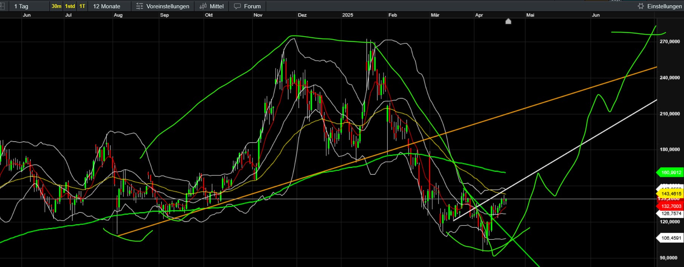Image resolution: width=684 pixels, height=267 pixels.
Task: Click the speech bubble Forum icon
Action: click(x=237, y=6)
